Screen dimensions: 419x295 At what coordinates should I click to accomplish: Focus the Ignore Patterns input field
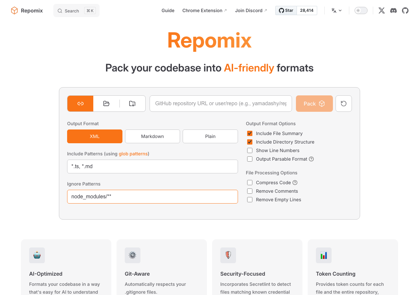pos(153,197)
